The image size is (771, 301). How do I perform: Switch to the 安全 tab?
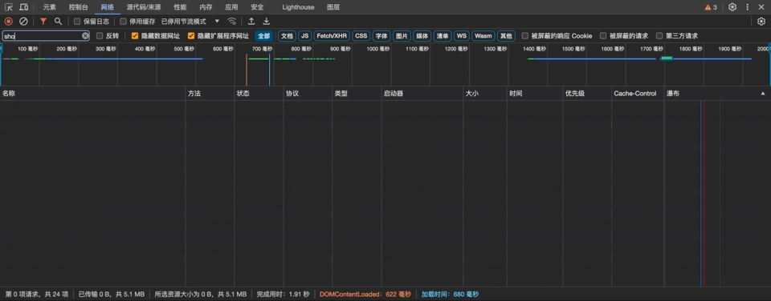[x=257, y=7]
